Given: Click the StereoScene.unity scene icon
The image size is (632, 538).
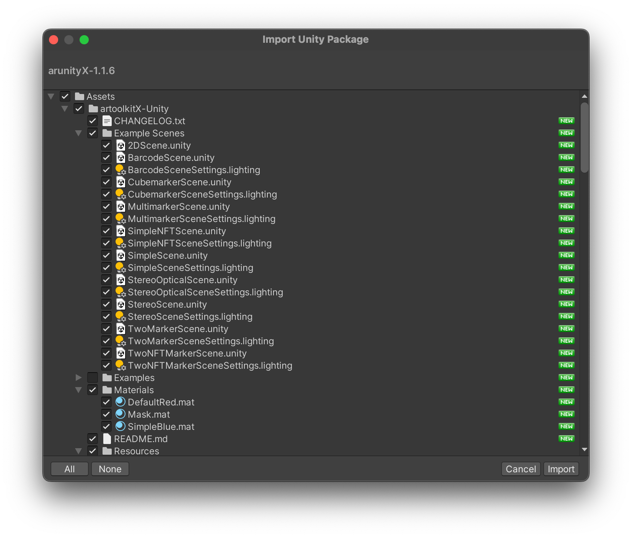Looking at the screenshot, I should click(x=121, y=304).
